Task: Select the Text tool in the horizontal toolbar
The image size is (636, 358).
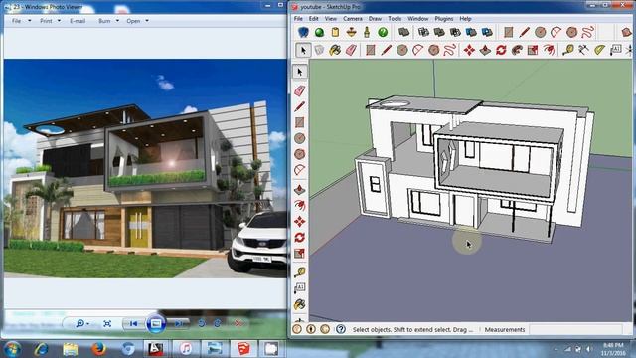Action: [616, 50]
